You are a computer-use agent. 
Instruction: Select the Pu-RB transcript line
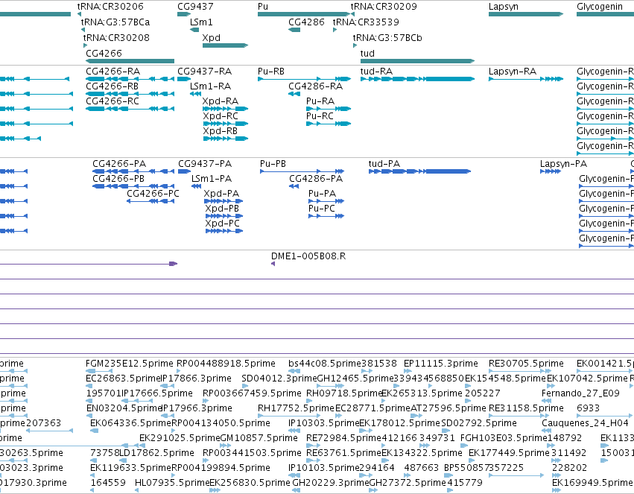point(305,79)
